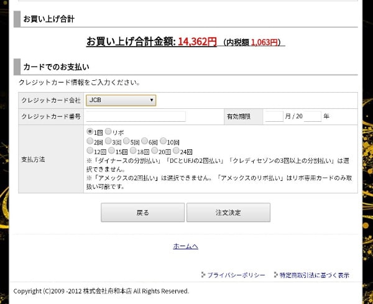
Task: Focus the expiration year input box
Action: point(312,116)
